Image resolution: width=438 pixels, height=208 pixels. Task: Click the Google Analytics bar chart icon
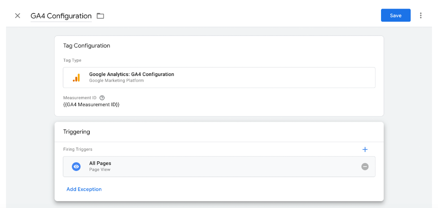[76, 77]
